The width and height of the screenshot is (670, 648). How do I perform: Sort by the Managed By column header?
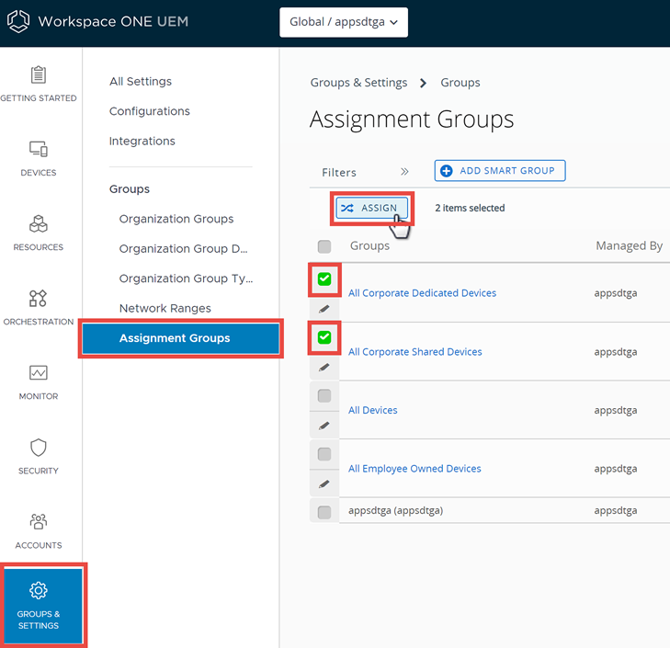tap(629, 245)
